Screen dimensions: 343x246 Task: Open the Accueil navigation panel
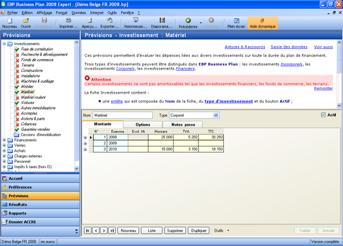tap(41, 178)
